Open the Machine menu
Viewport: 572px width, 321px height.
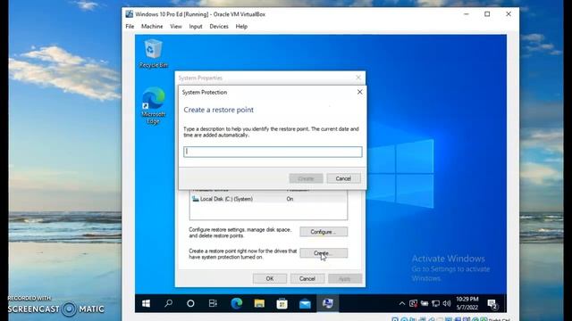[152, 27]
